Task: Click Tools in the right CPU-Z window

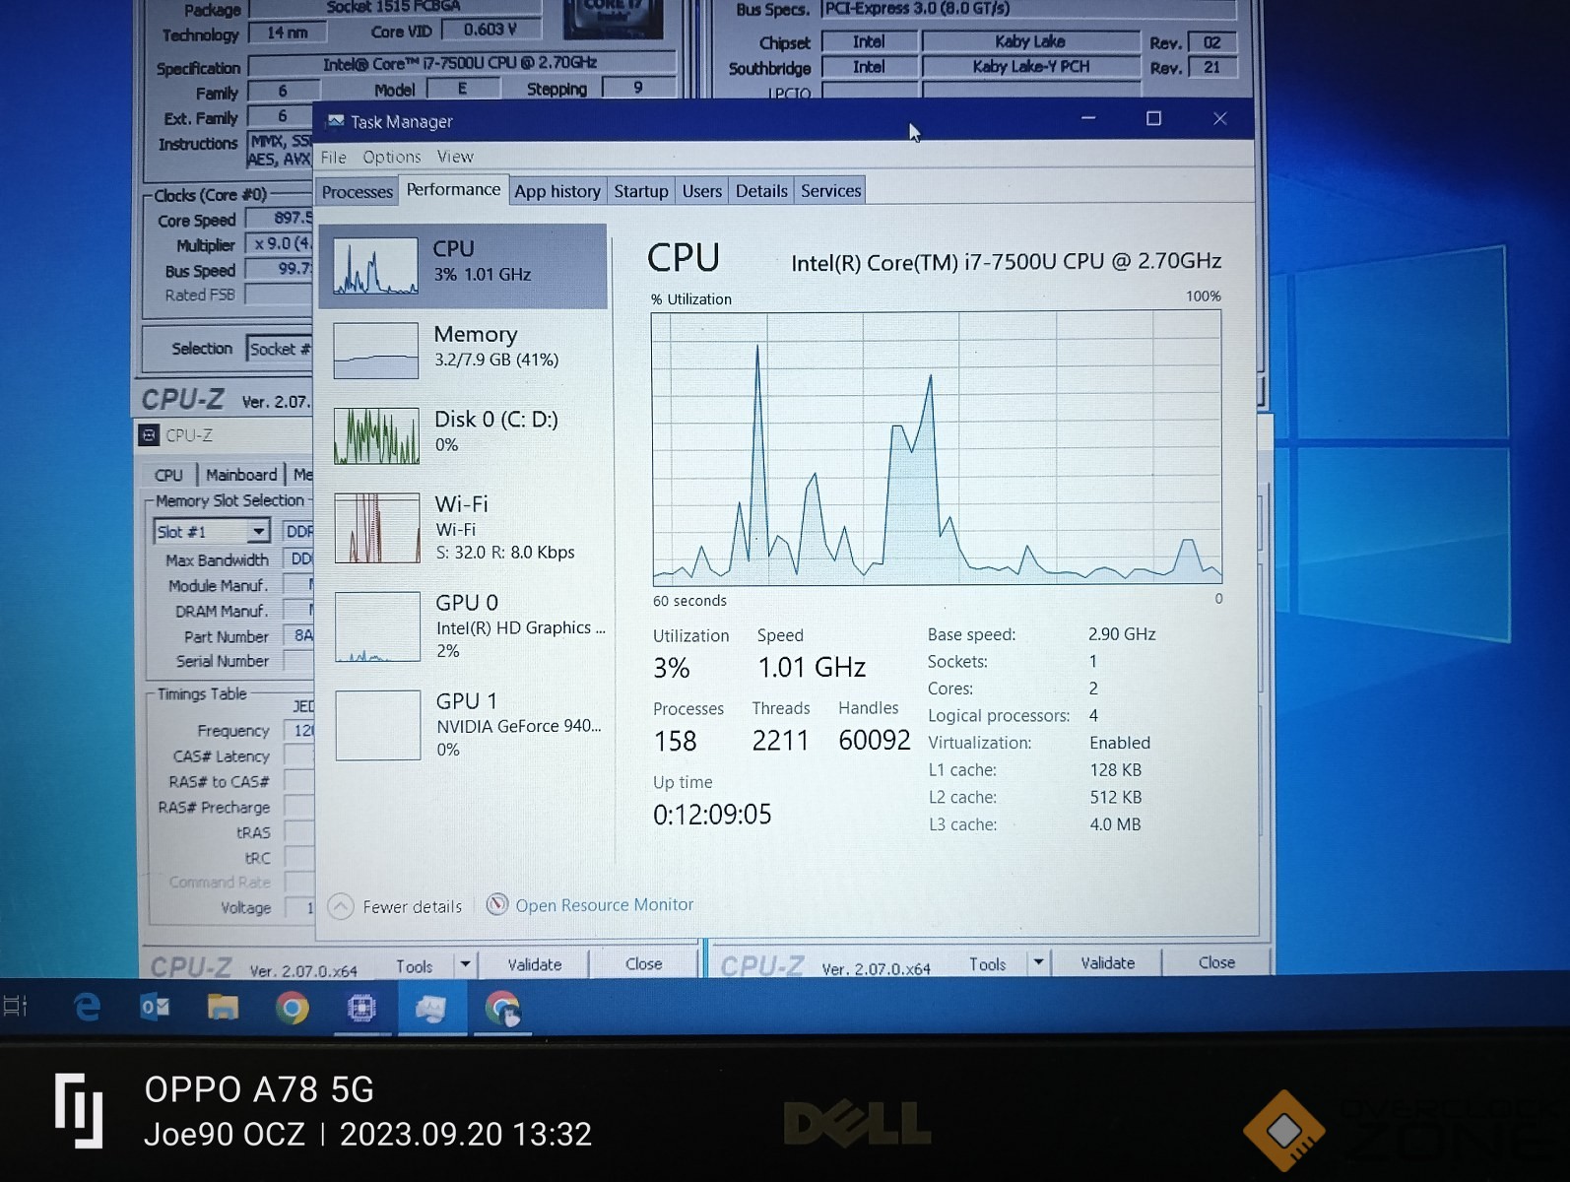Action: point(987,964)
